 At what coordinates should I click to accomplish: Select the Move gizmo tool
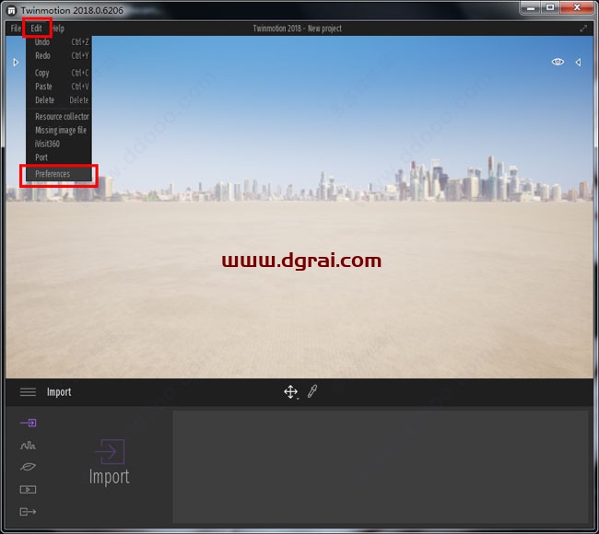[290, 392]
